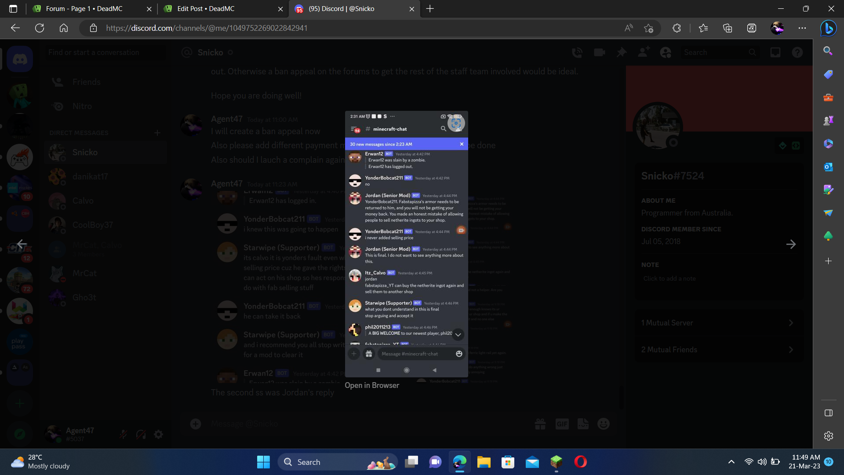View site information lock icon

pos(93,28)
